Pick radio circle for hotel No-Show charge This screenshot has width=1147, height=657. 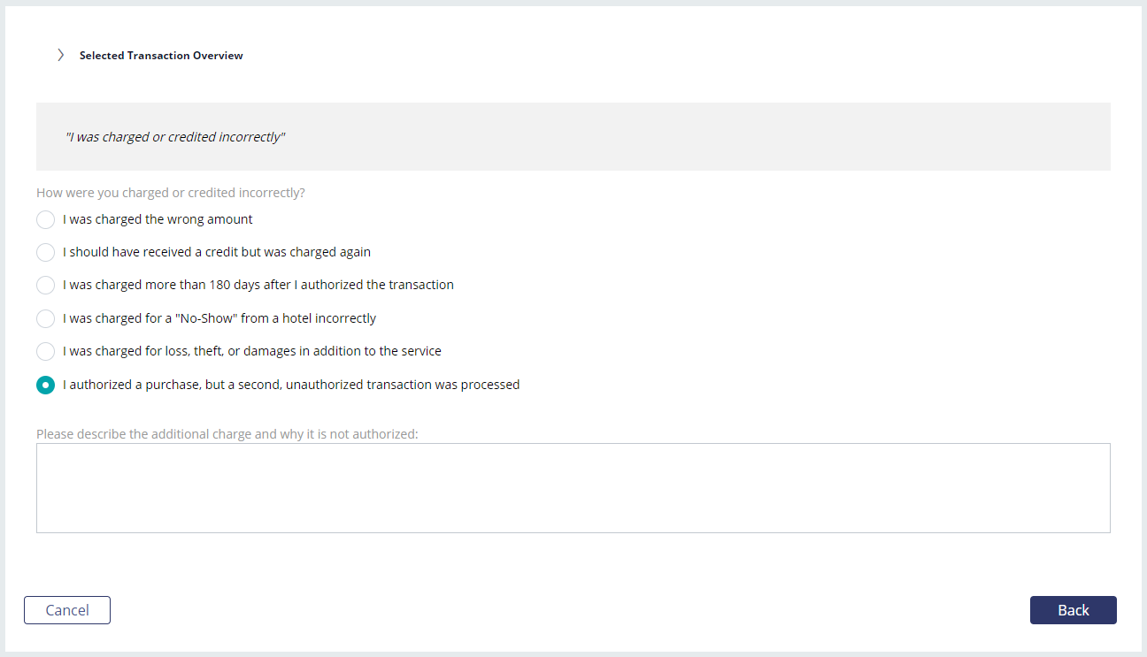point(45,318)
